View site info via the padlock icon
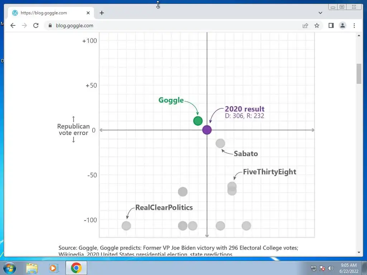367x275 pixels. point(50,25)
